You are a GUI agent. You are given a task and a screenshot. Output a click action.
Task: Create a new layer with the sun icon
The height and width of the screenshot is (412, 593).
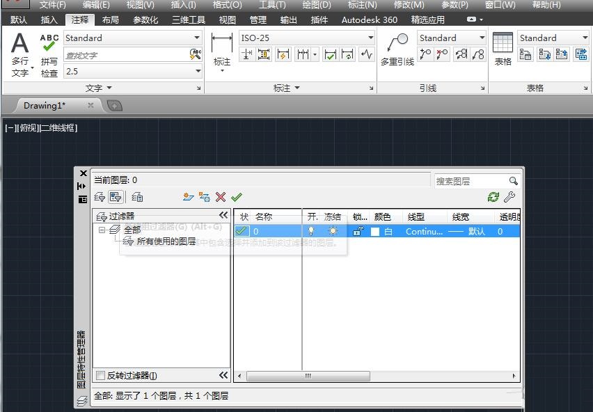coord(189,197)
